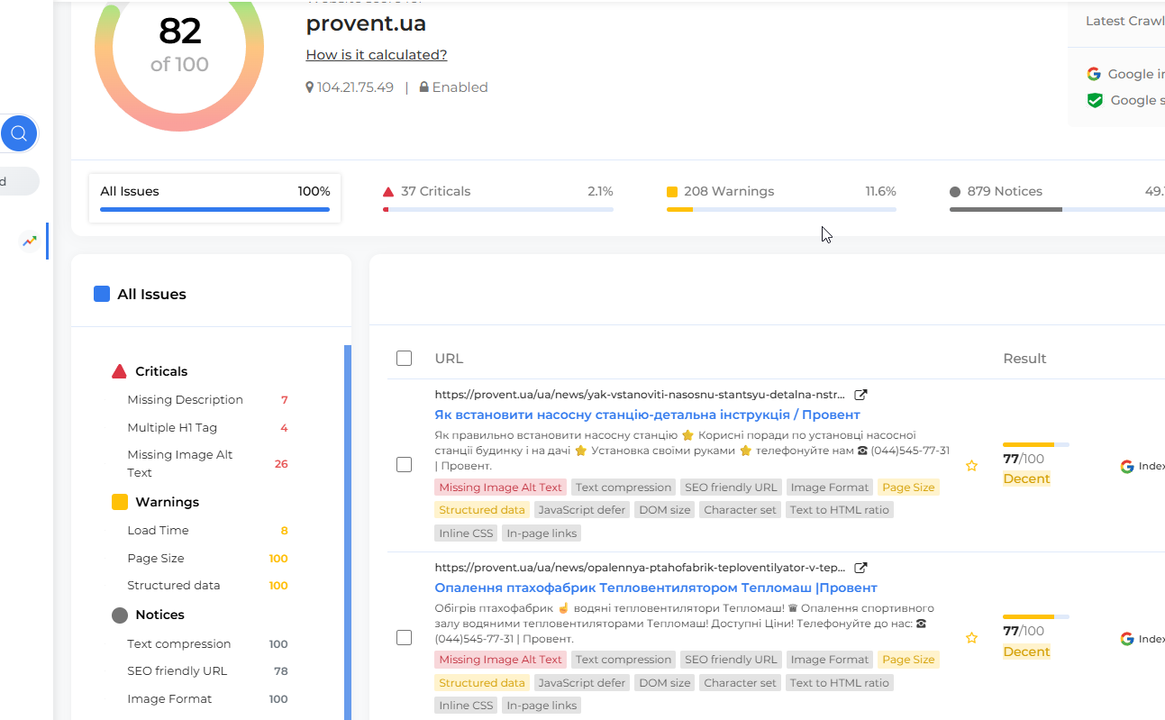Star the 'Опалення птахофабрик' page

971,638
